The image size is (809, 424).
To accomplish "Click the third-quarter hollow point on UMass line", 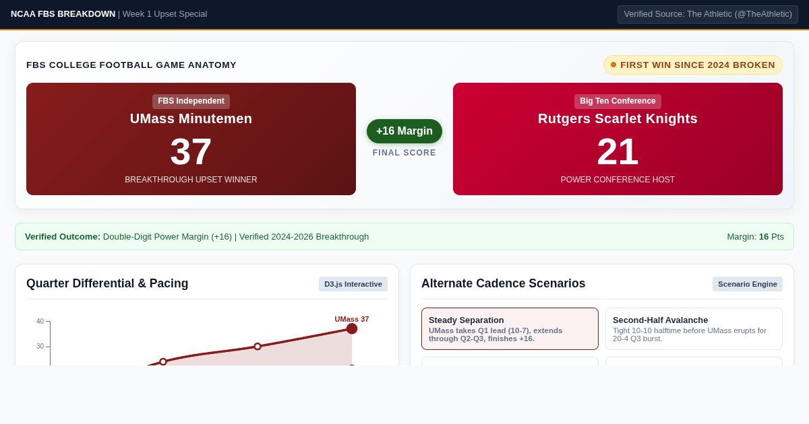I will tap(258, 347).
